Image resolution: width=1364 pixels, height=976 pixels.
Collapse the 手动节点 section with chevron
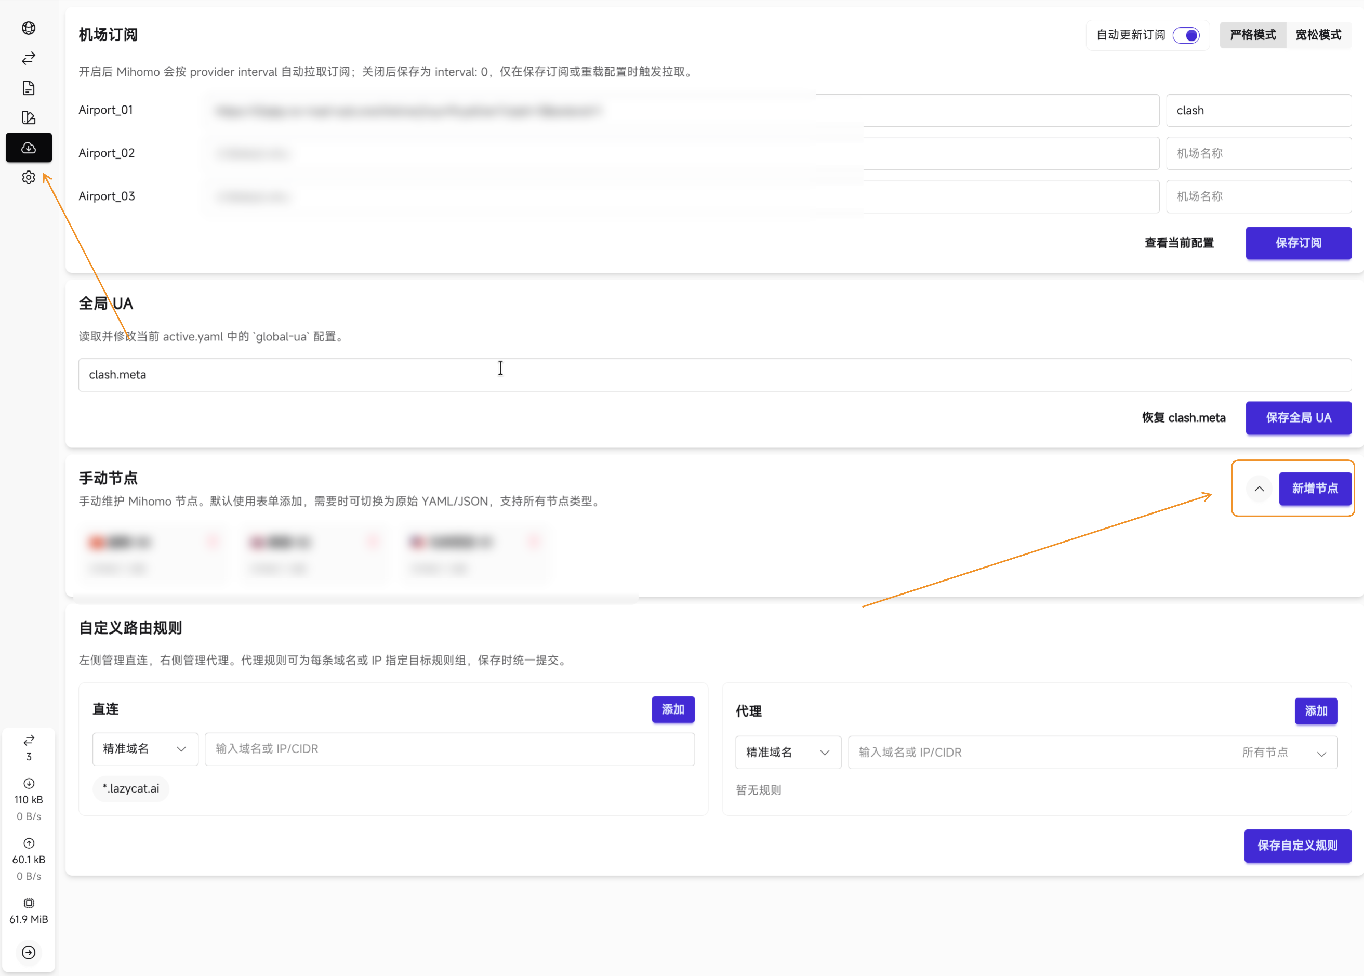(x=1259, y=489)
